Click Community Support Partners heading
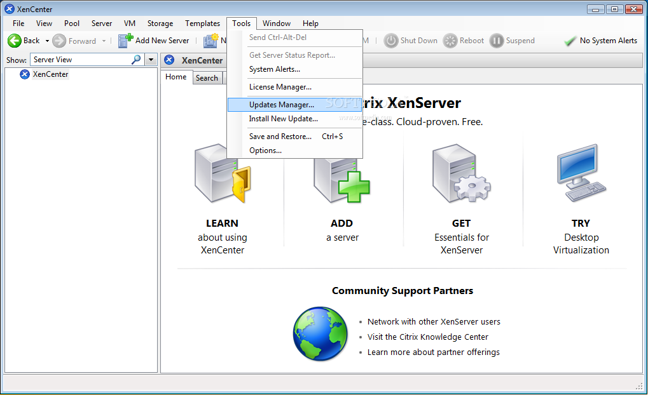The width and height of the screenshot is (648, 395). tap(403, 291)
